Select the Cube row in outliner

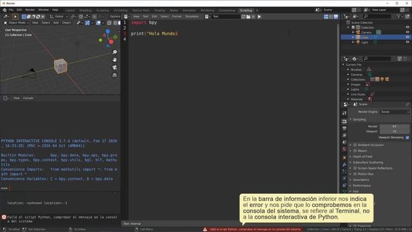376,37
